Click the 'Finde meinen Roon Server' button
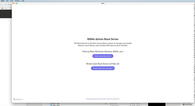This screenshot has width=195, height=106. 103,56
